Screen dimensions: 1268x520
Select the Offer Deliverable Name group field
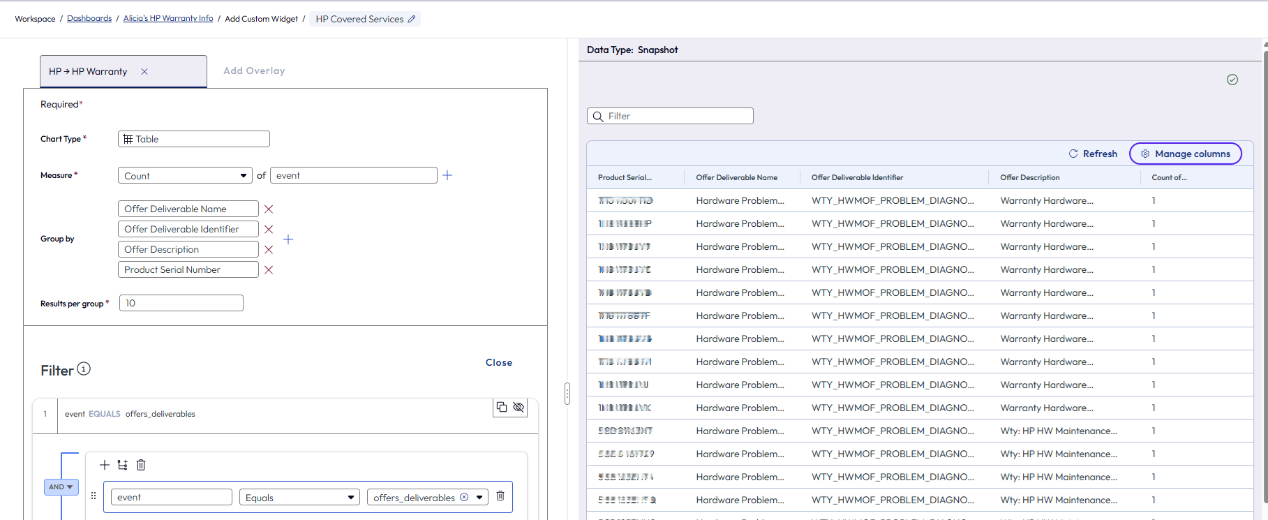tap(188, 209)
